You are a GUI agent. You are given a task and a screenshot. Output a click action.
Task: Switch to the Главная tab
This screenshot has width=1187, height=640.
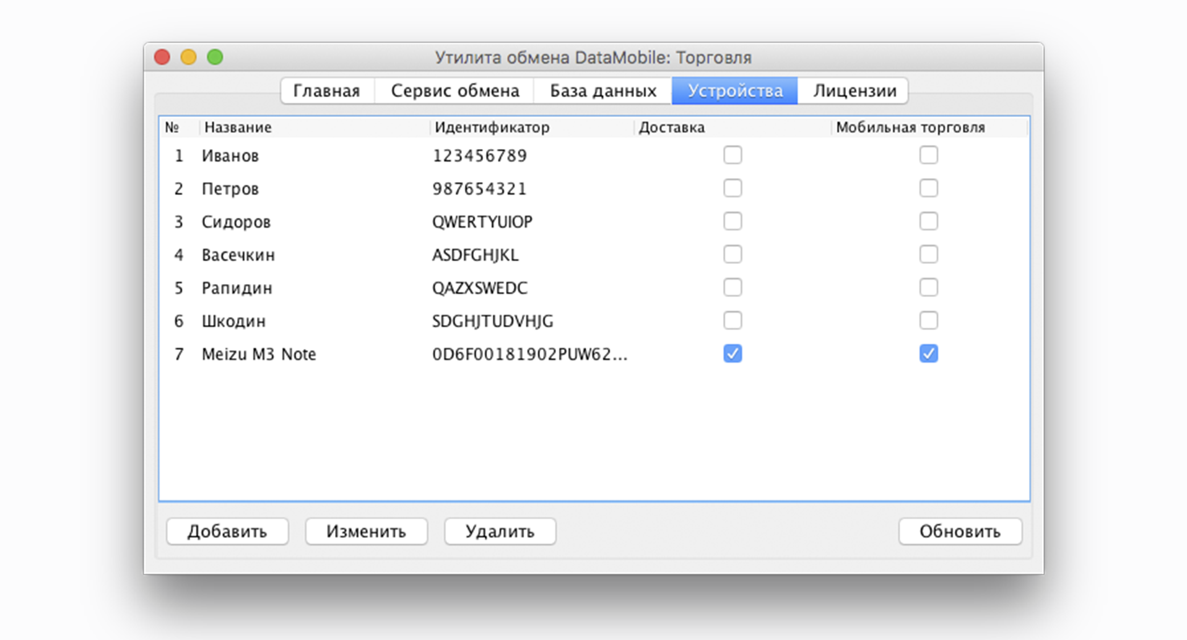pos(326,91)
